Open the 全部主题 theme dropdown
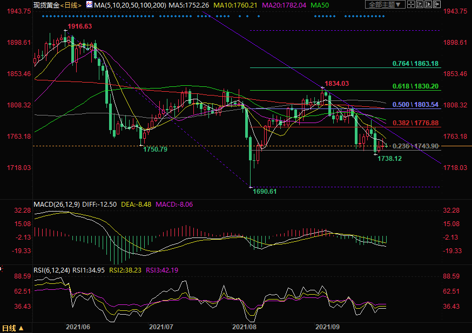 pyautogui.click(x=385, y=5)
